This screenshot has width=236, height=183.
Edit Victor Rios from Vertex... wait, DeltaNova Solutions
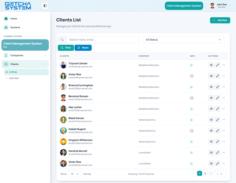coord(217,76)
